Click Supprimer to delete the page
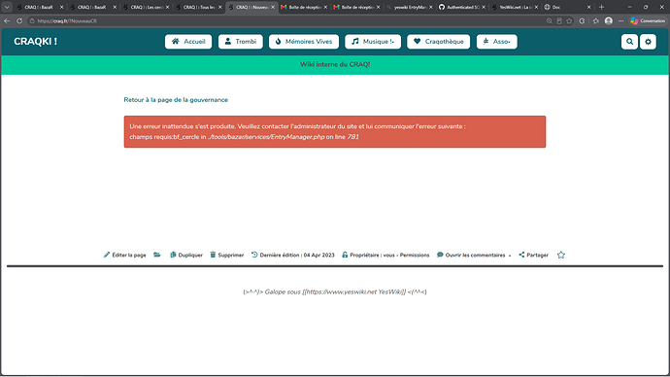Image resolution: width=670 pixels, height=377 pixels. click(x=227, y=255)
